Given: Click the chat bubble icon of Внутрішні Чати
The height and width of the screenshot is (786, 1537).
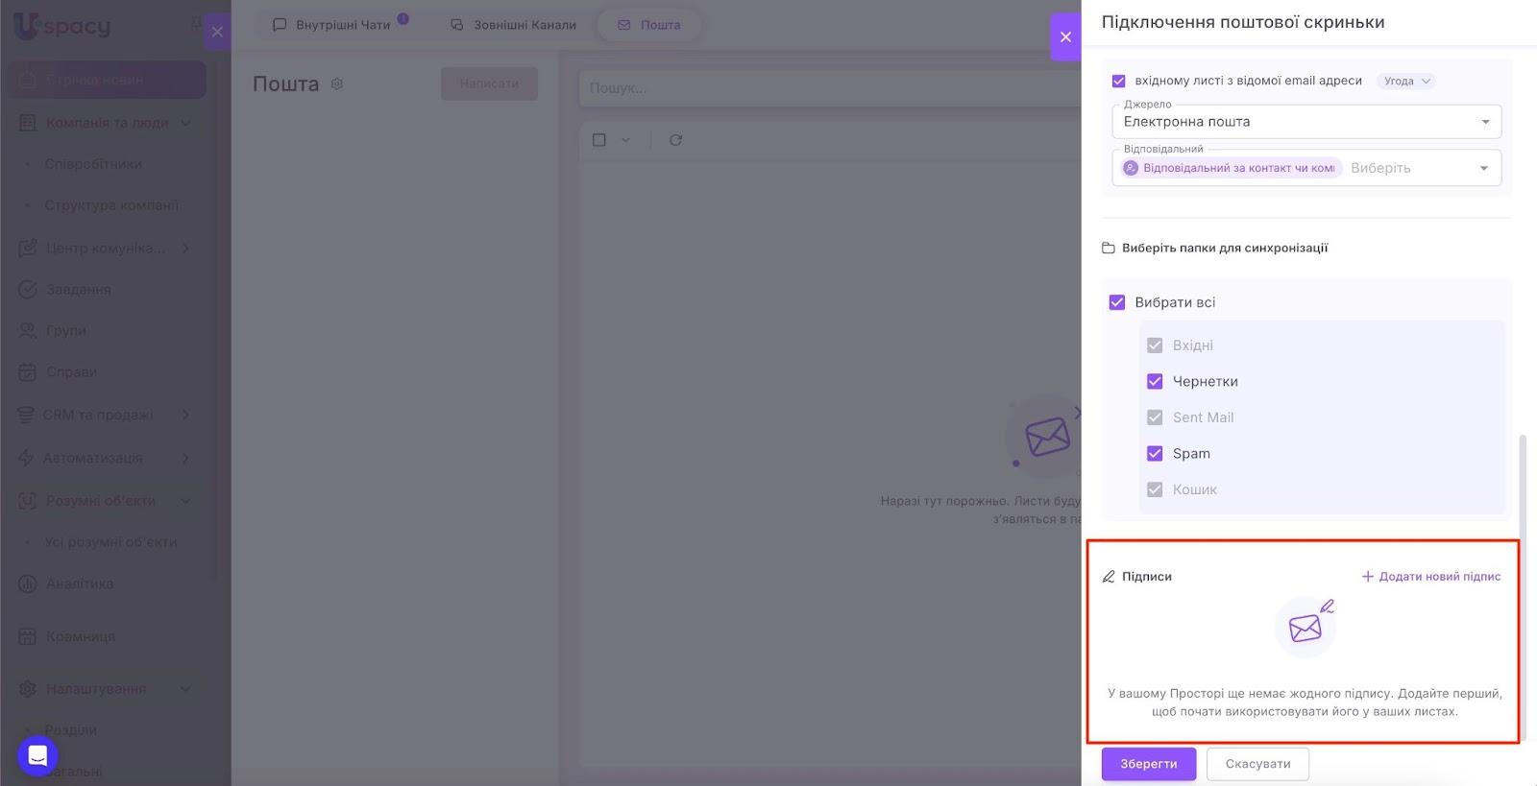Looking at the screenshot, I should tap(280, 25).
